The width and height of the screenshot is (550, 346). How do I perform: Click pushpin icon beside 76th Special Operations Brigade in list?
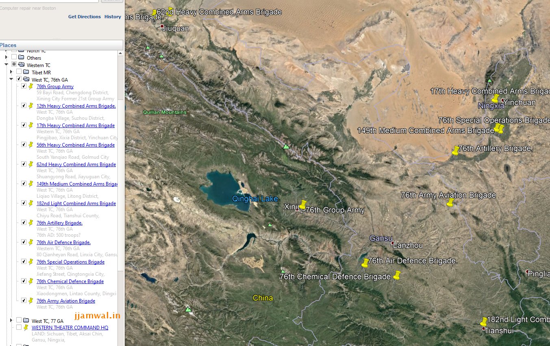[x=31, y=262]
